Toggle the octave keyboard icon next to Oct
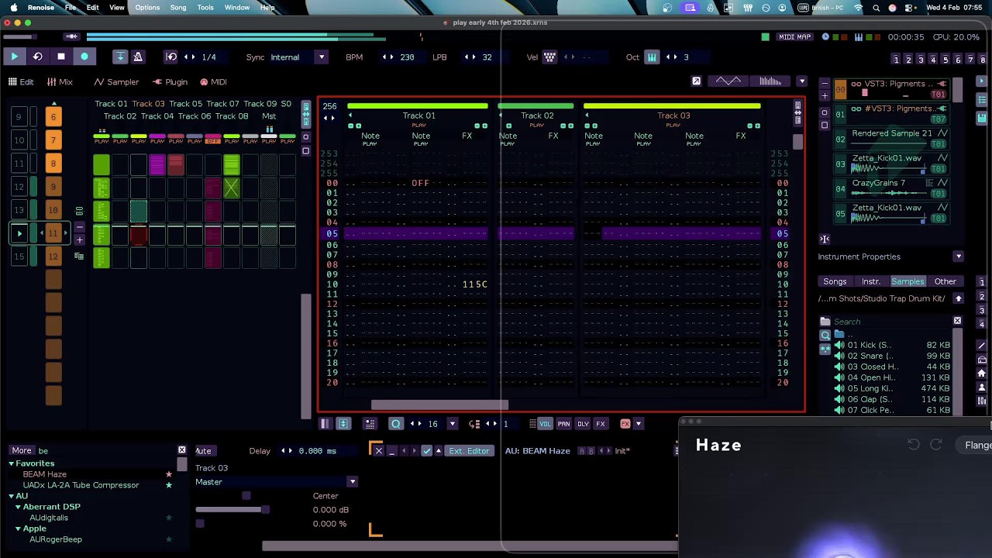 coord(652,57)
